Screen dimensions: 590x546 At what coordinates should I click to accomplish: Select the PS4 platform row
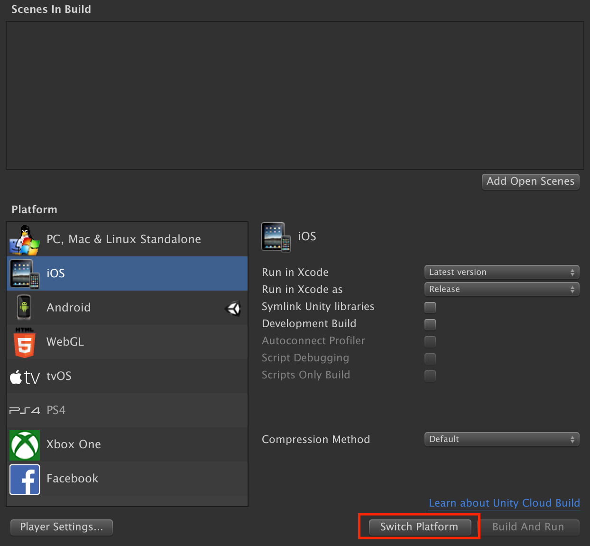pos(127,410)
